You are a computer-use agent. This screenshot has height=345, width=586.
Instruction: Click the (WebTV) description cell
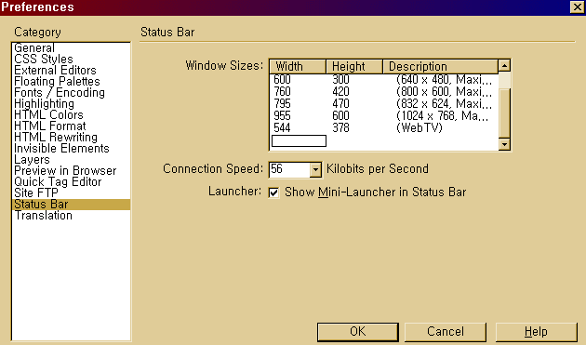coord(420,127)
